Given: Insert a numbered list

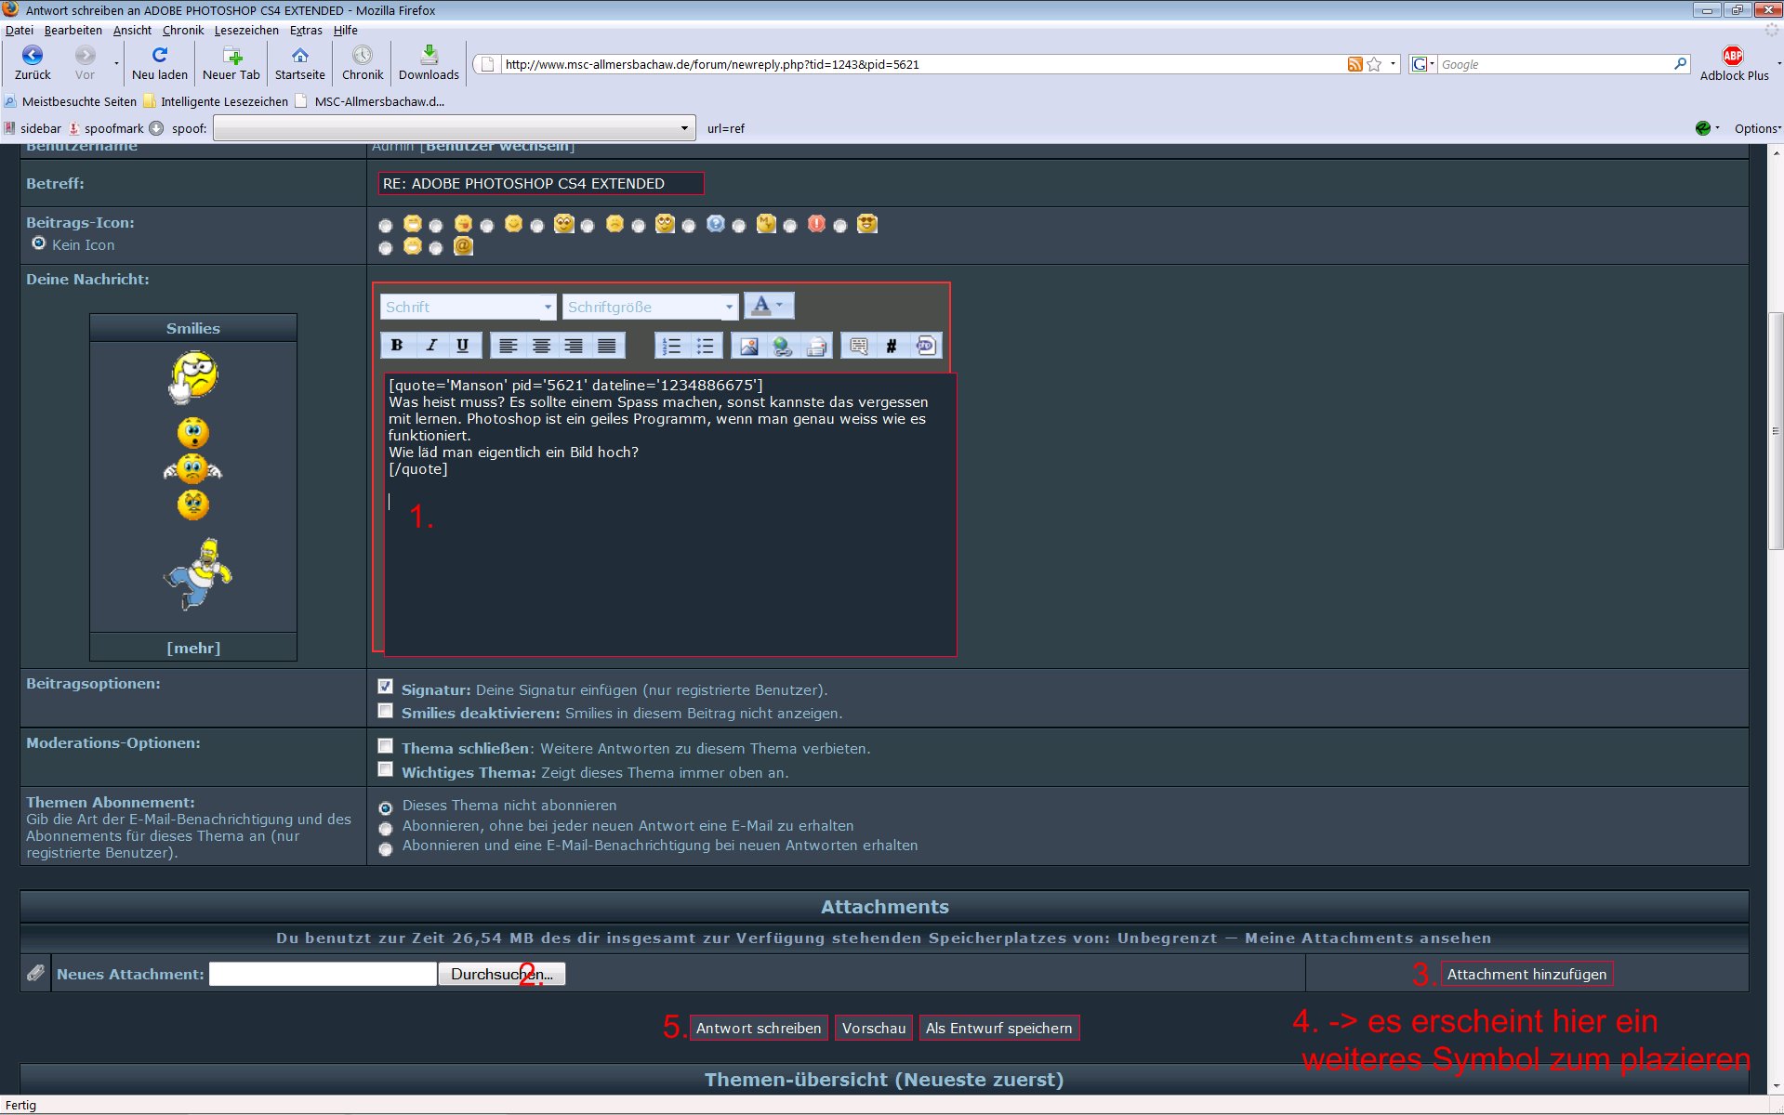Looking at the screenshot, I should (x=671, y=346).
